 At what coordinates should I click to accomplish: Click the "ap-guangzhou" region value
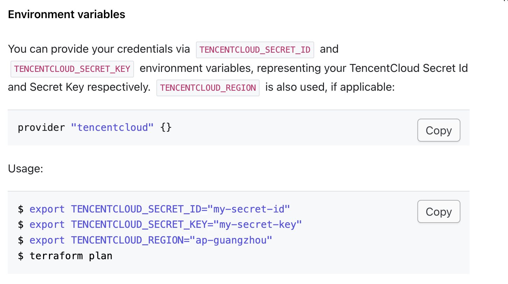click(231, 240)
